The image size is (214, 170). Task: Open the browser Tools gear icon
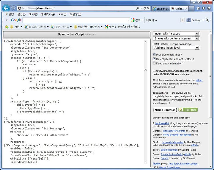[x=209, y=8]
